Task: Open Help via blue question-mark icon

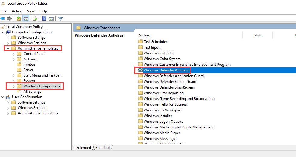Action: click(x=44, y=18)
